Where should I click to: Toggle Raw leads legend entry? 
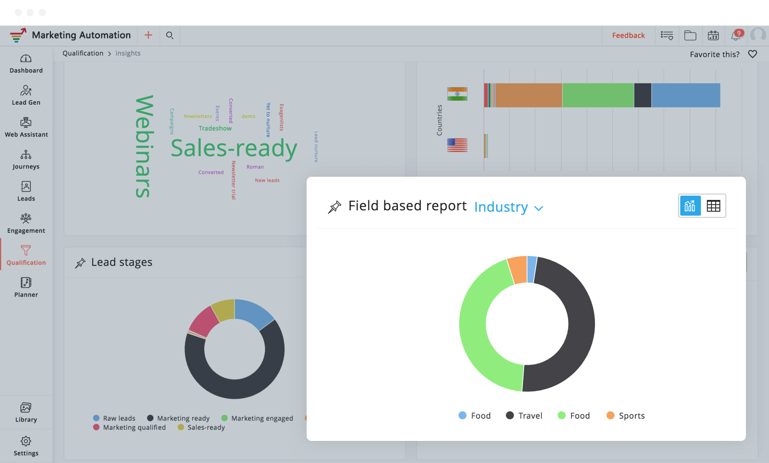click(x=114, y=418)
